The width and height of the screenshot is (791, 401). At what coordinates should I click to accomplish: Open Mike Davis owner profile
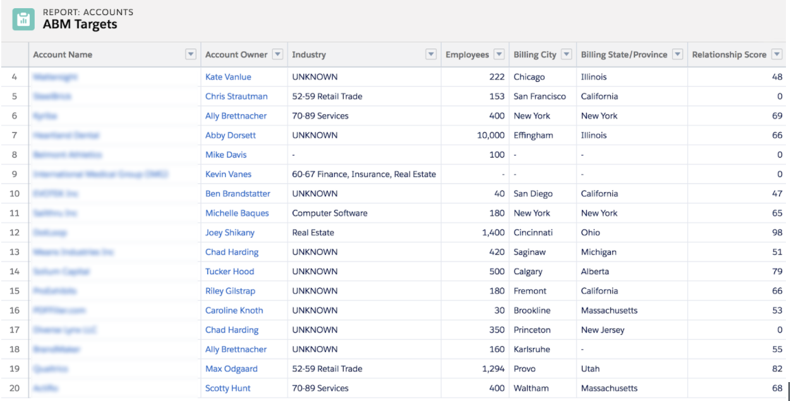pyautogui.click(x=226, y=155)
